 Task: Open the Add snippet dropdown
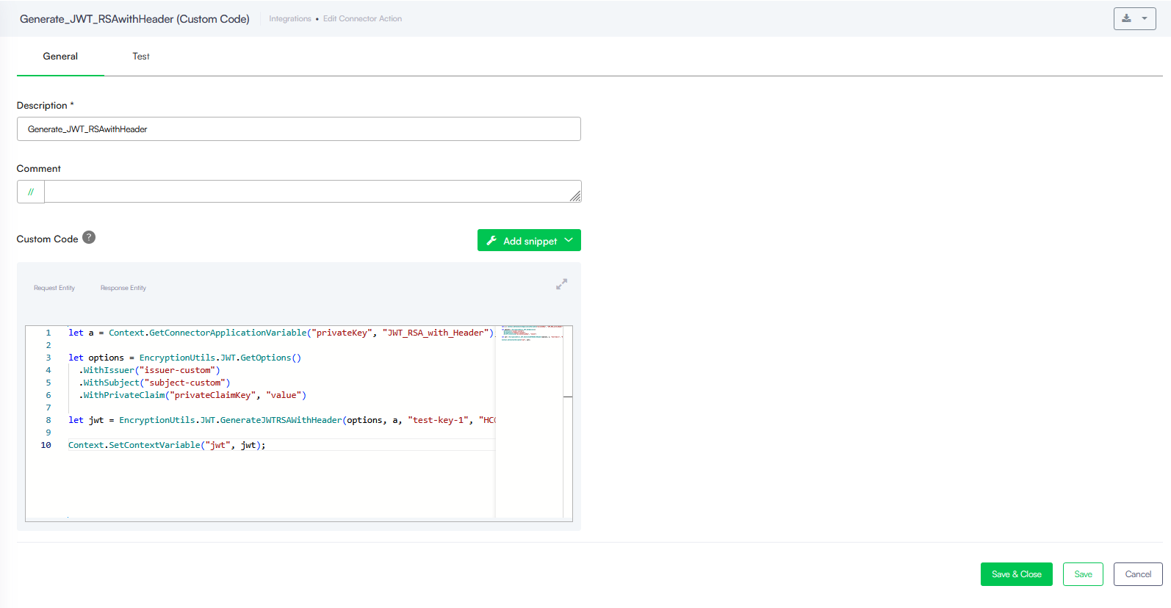(529, 240)
